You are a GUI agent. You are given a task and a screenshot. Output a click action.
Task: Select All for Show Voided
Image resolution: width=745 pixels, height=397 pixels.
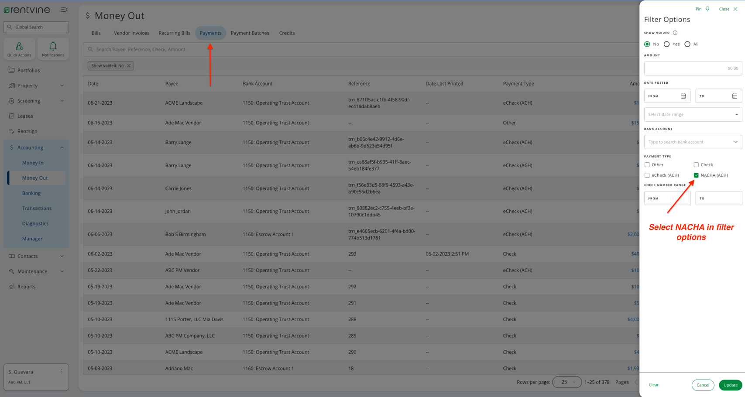coord(687,44)
